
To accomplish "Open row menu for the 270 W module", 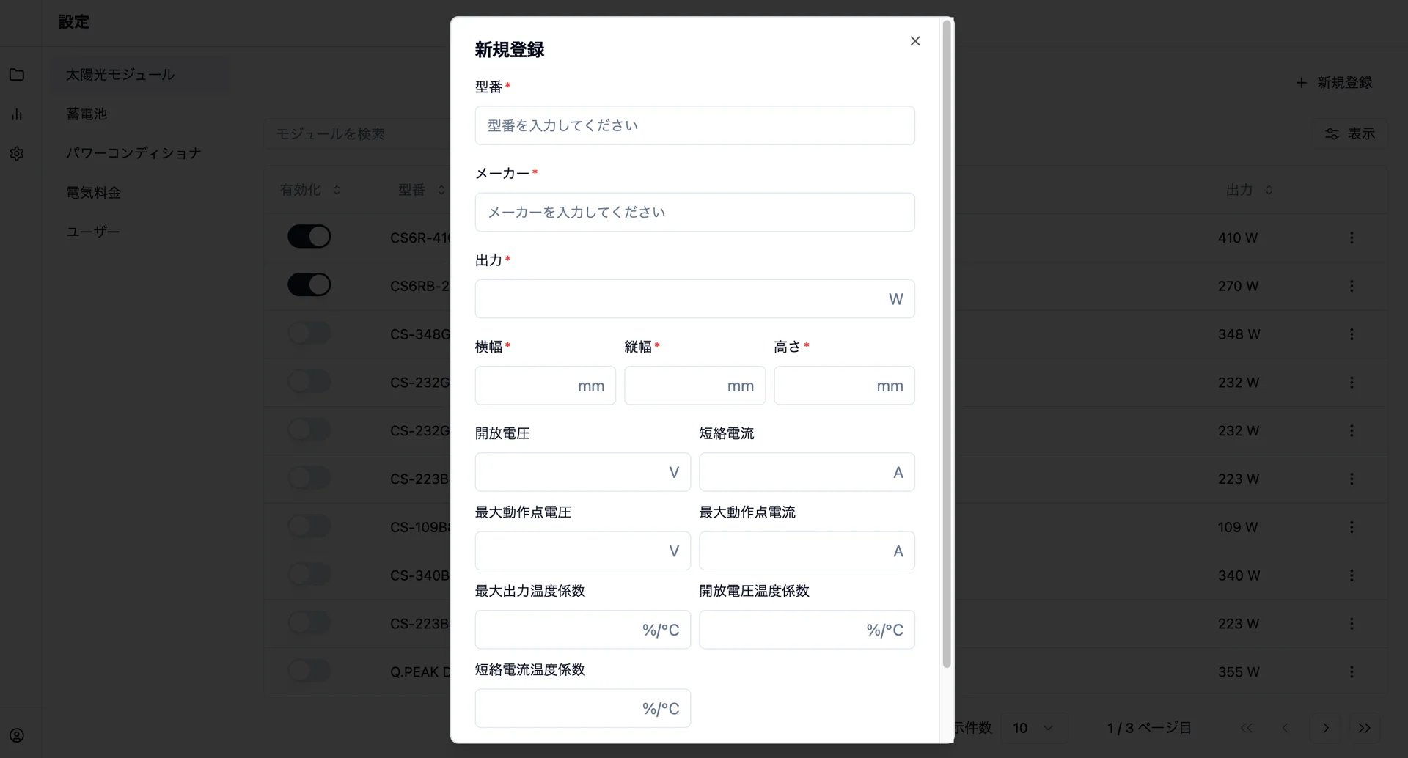I will [x=1352, y=286].
